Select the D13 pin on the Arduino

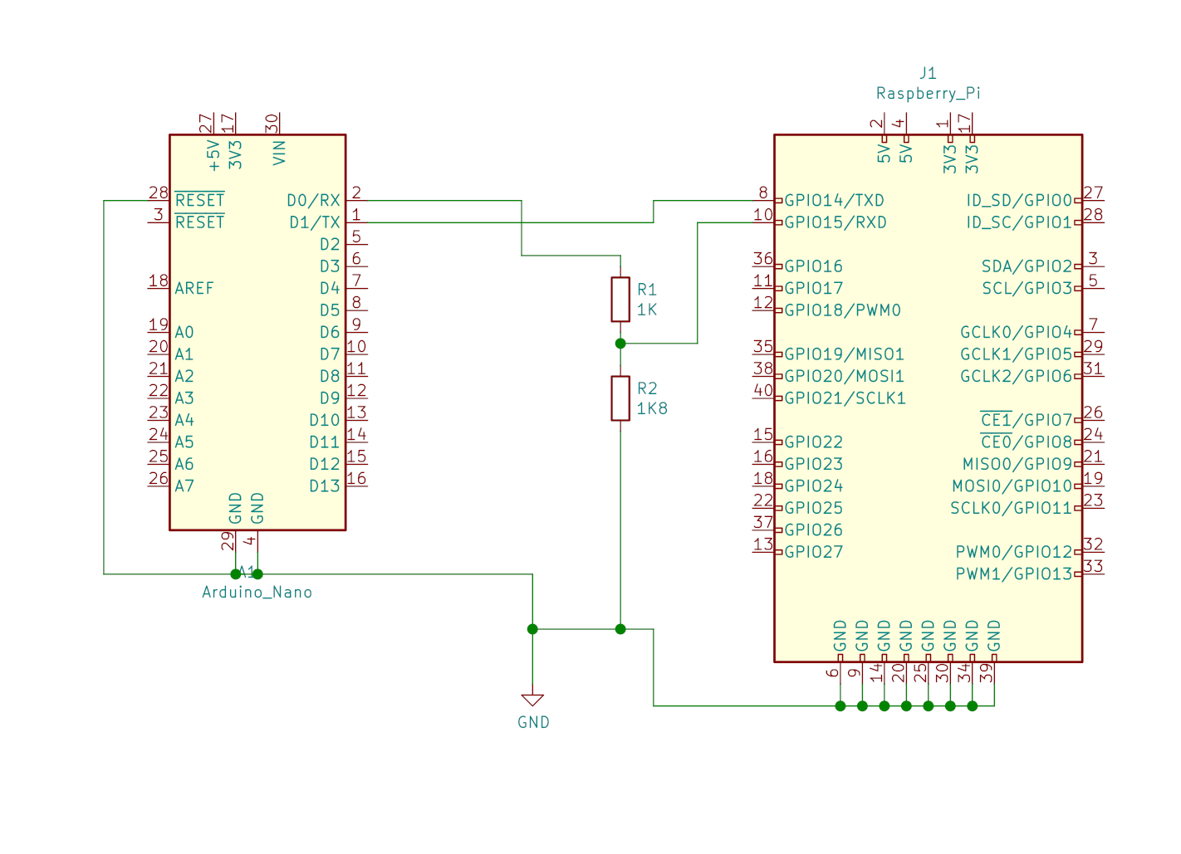pos(325,486)
